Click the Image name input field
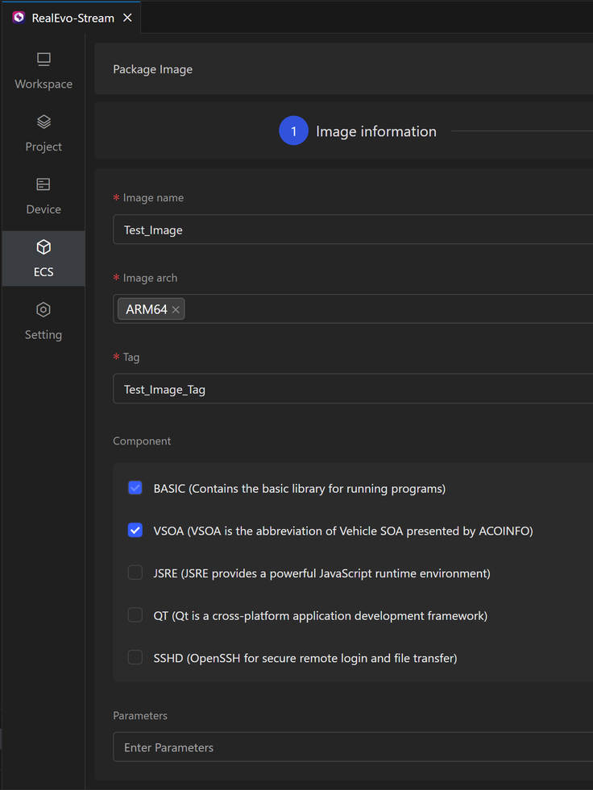The image size is (593, 790). (x=353, y=230)
